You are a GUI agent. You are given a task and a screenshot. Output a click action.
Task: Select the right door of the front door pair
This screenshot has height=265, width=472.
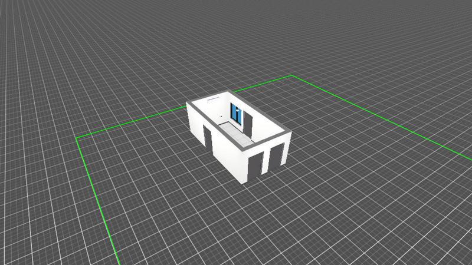tap(276, 155)
